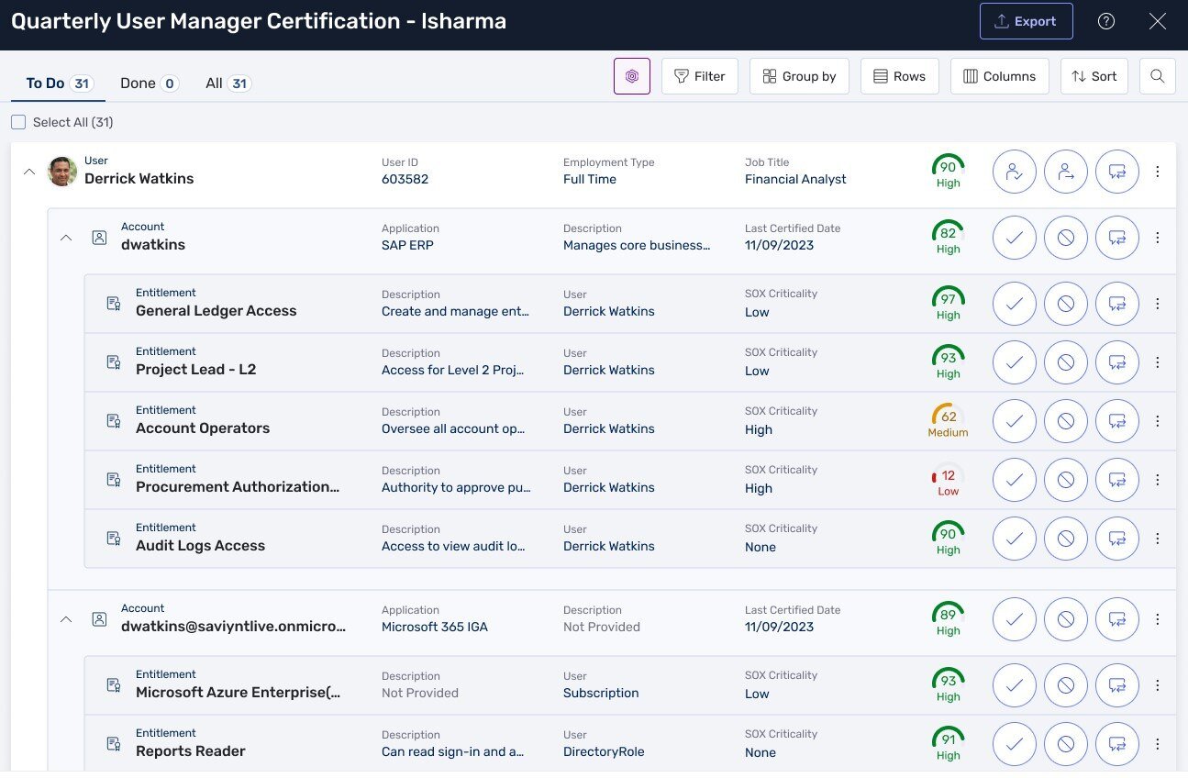Switch to the Done tab

[149, 83]
